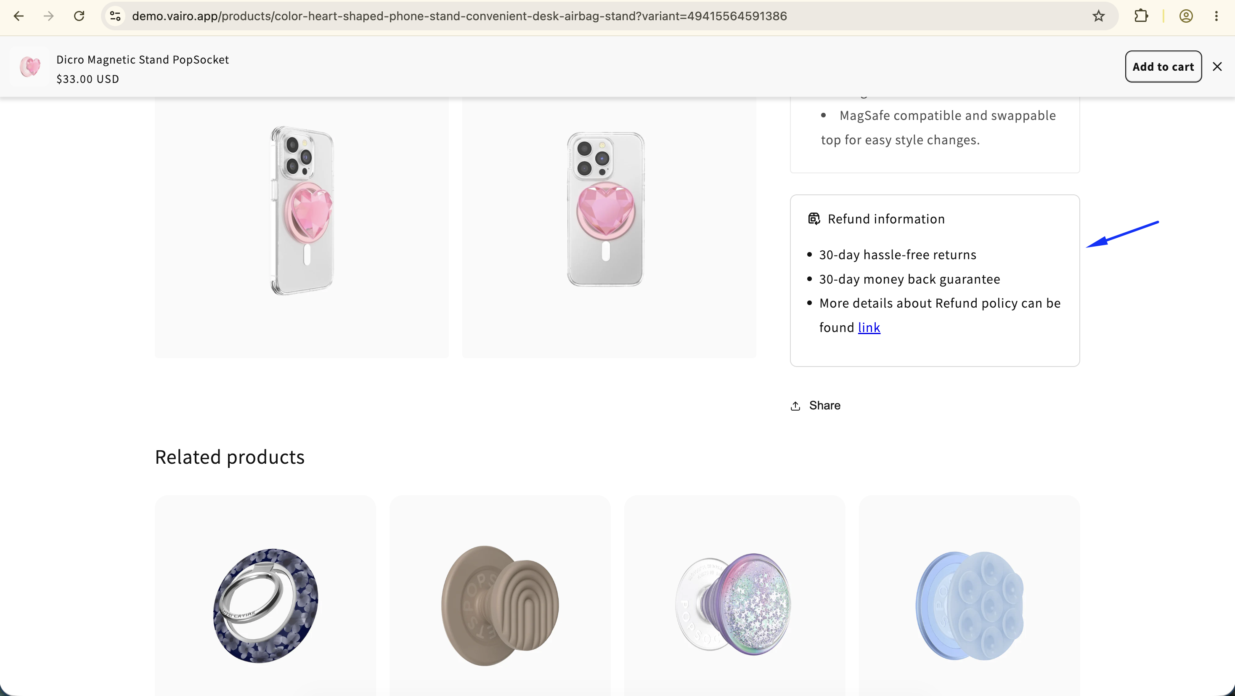Click the pink heart thumbnail in sticky bar
The width and height of the screenshot is (1235, 696).
coord(30,66)
